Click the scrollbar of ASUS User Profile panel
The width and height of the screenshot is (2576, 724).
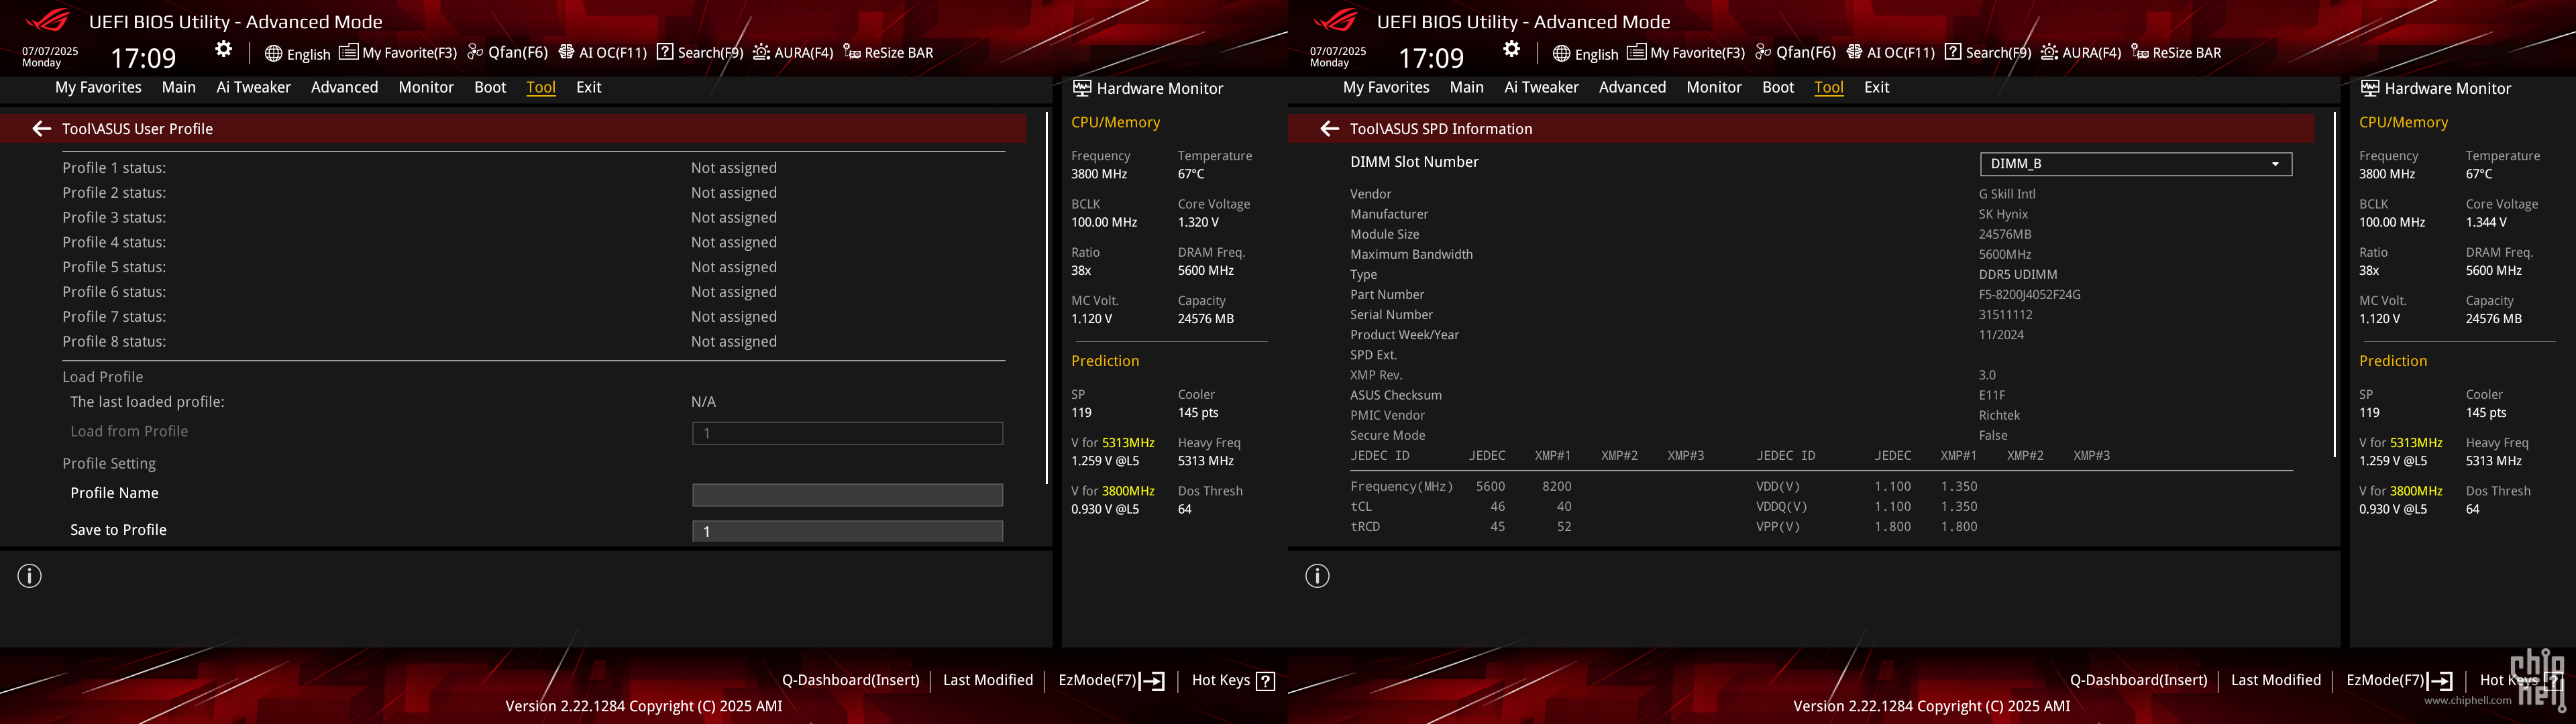point(1047,298)
